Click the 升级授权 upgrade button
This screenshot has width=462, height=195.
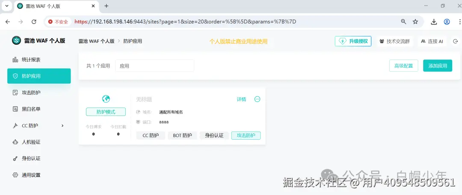coord(353,41)
